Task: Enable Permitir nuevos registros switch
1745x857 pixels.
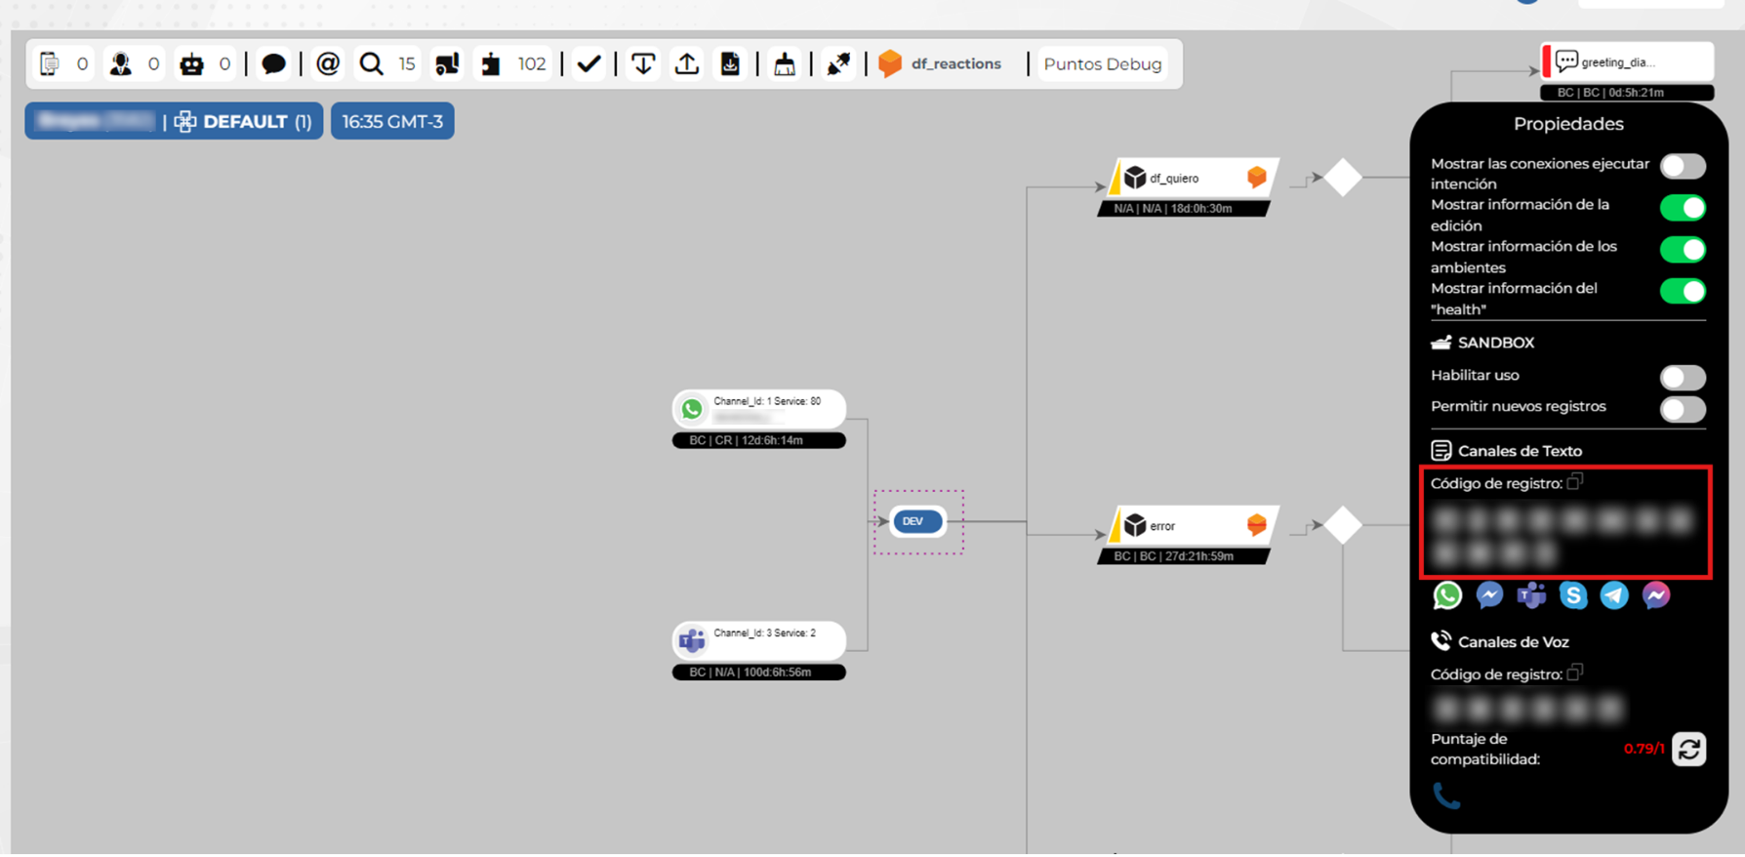Action: 1683,409
